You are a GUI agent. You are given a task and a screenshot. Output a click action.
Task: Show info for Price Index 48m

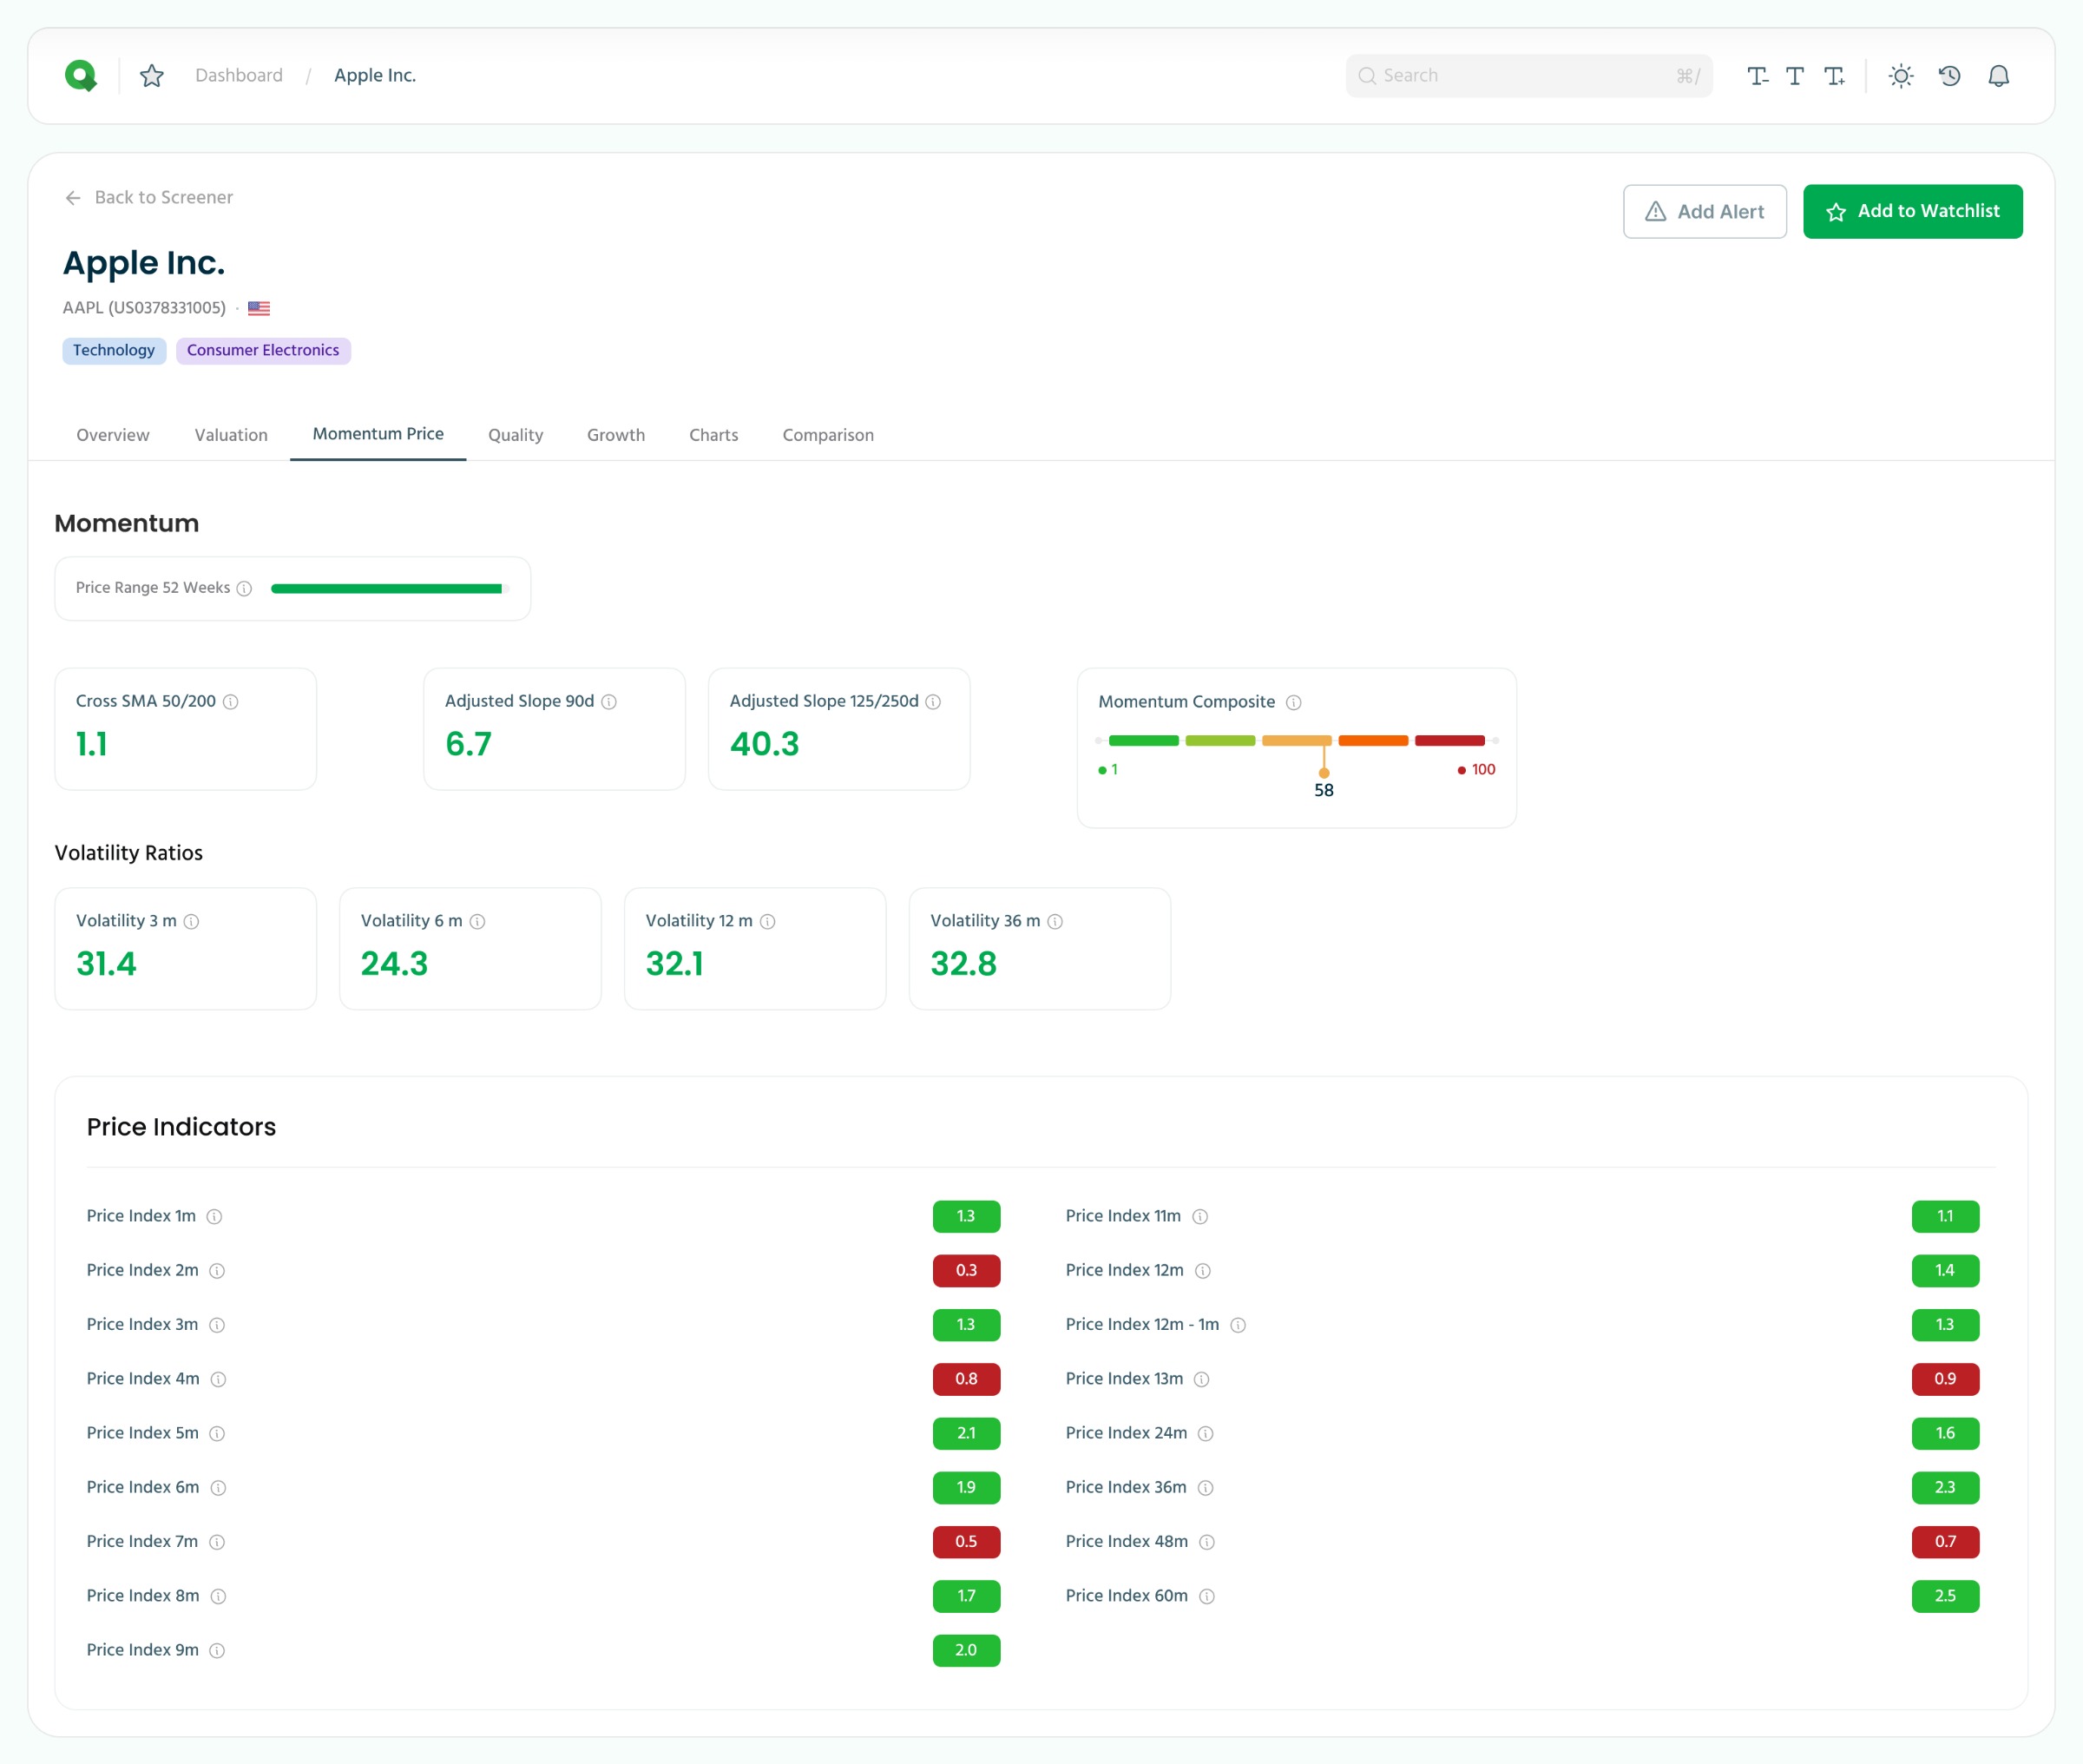pyautogui.click(x=1207, y=1542)
